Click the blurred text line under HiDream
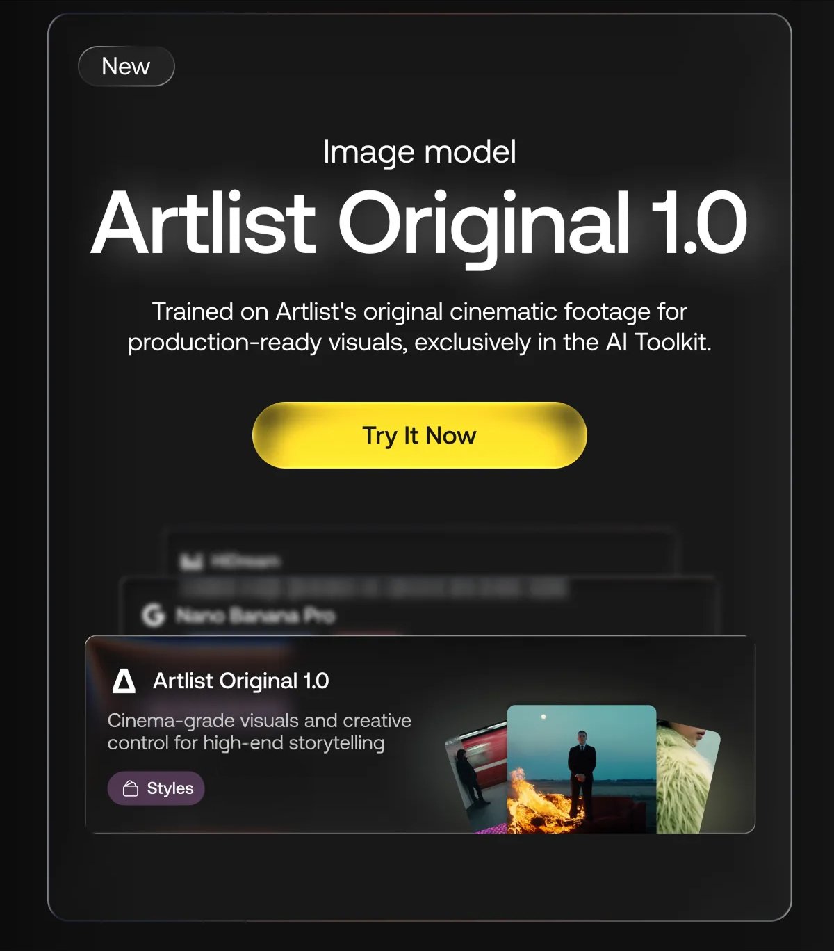The image size is (834, 951). [x=373, y=588]
